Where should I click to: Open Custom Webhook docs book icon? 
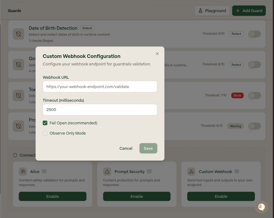click(237, 171)
